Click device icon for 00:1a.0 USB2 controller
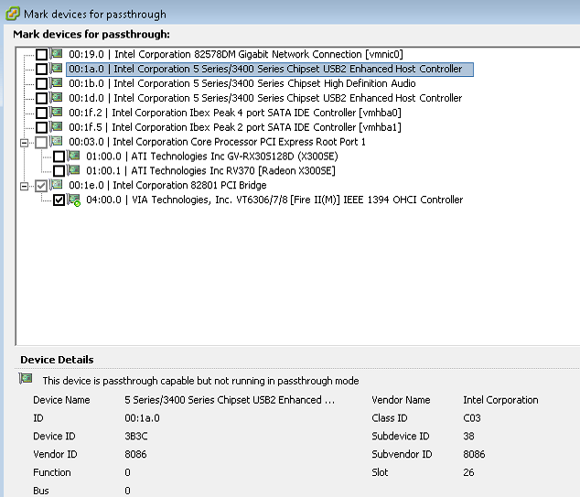The width and height of the screenshot is (580, 497). point(56,68)
